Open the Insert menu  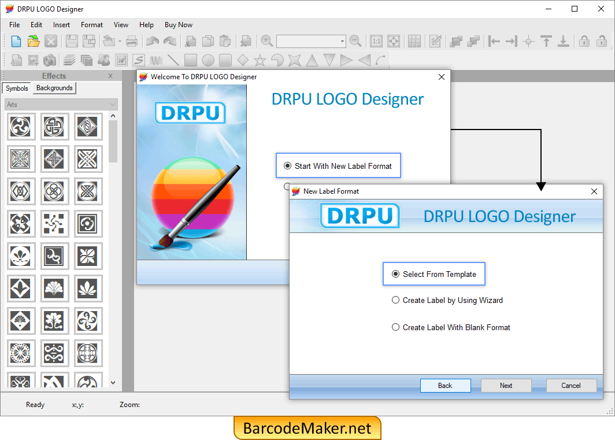pos(62,25)
